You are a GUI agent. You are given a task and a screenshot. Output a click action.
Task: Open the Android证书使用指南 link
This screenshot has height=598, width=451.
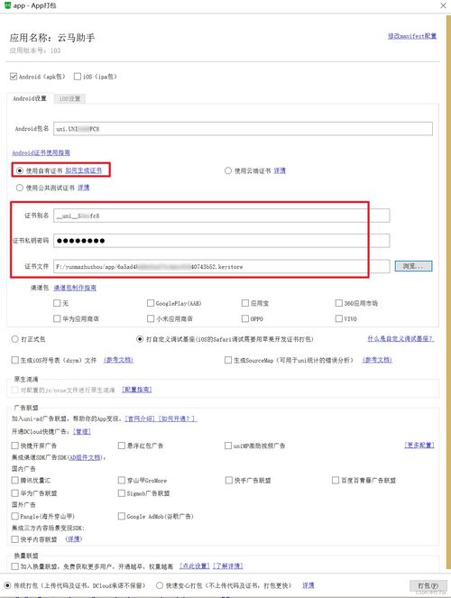tap(41, 153)
